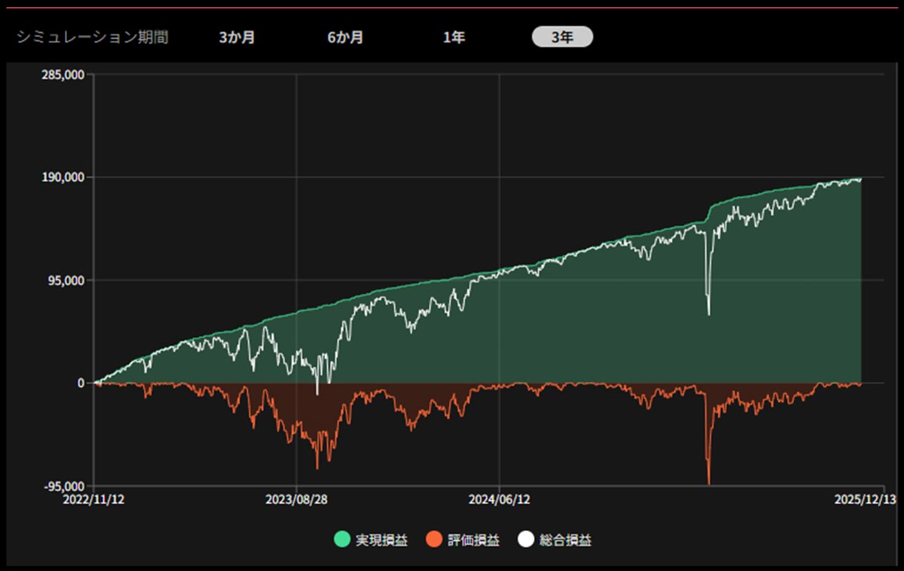Toggle the orange 評価損益 legend circle

(434, 540)
